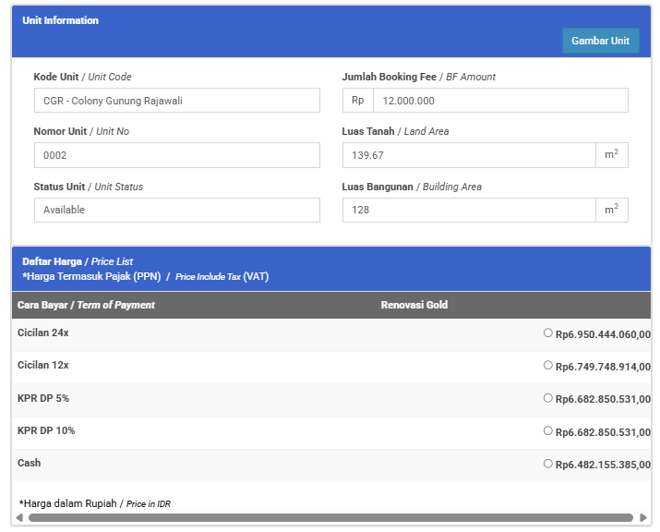Click the Luas Bangunan input field
Screen dimensions: 660x532
click(x=469, y=210)
